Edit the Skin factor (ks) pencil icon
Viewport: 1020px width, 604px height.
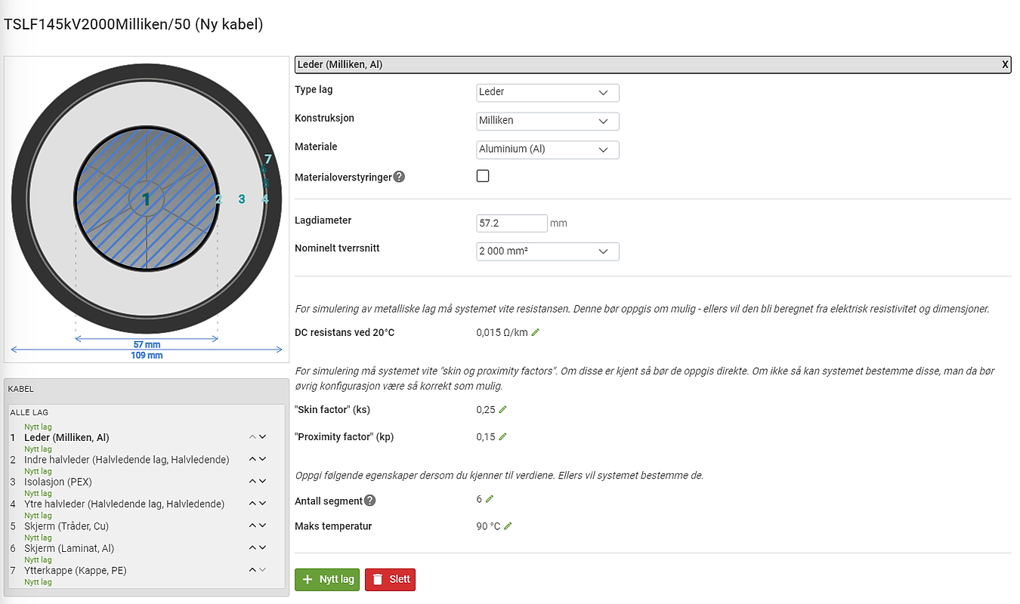click(502, 409)
